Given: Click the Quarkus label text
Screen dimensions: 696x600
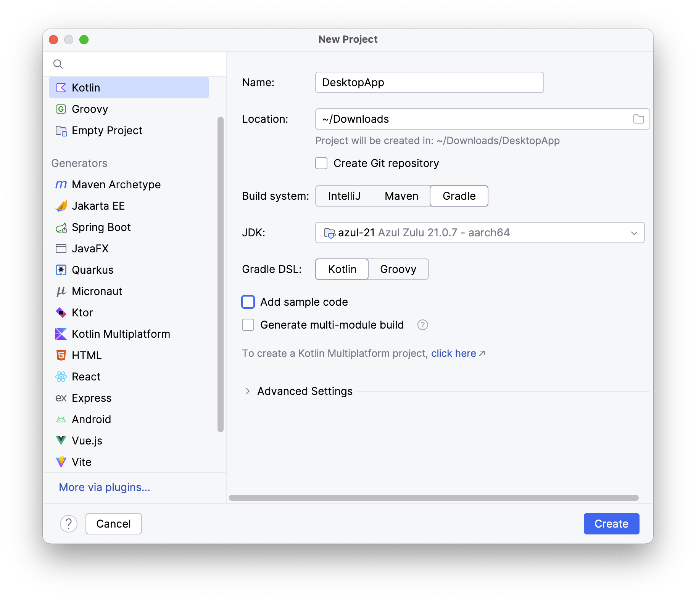Looking at the screenshot, I should [93, 270].
